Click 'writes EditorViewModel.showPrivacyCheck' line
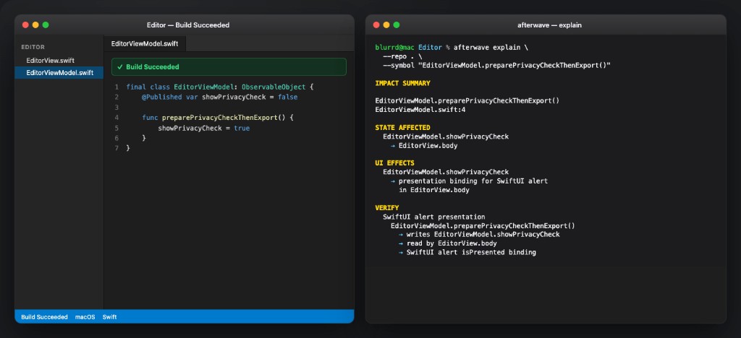Image resolution: width=741 pixels, height=338 pixels. [x=479, y=234]
